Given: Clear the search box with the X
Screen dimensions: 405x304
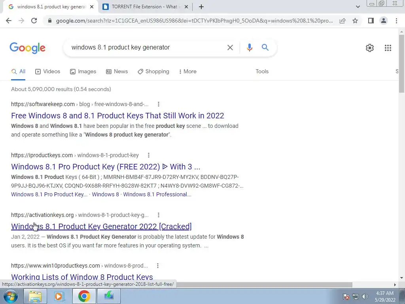Looking at the screenshot, I should (x=230, y=47).
